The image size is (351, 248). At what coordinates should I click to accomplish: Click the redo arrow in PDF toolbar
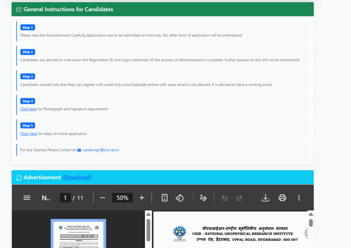240,198
